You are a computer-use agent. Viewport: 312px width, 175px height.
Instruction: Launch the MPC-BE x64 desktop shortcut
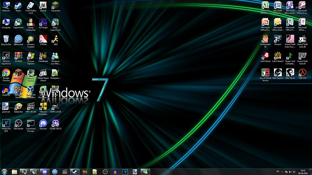pyautogui.click(x=31, y=108)
